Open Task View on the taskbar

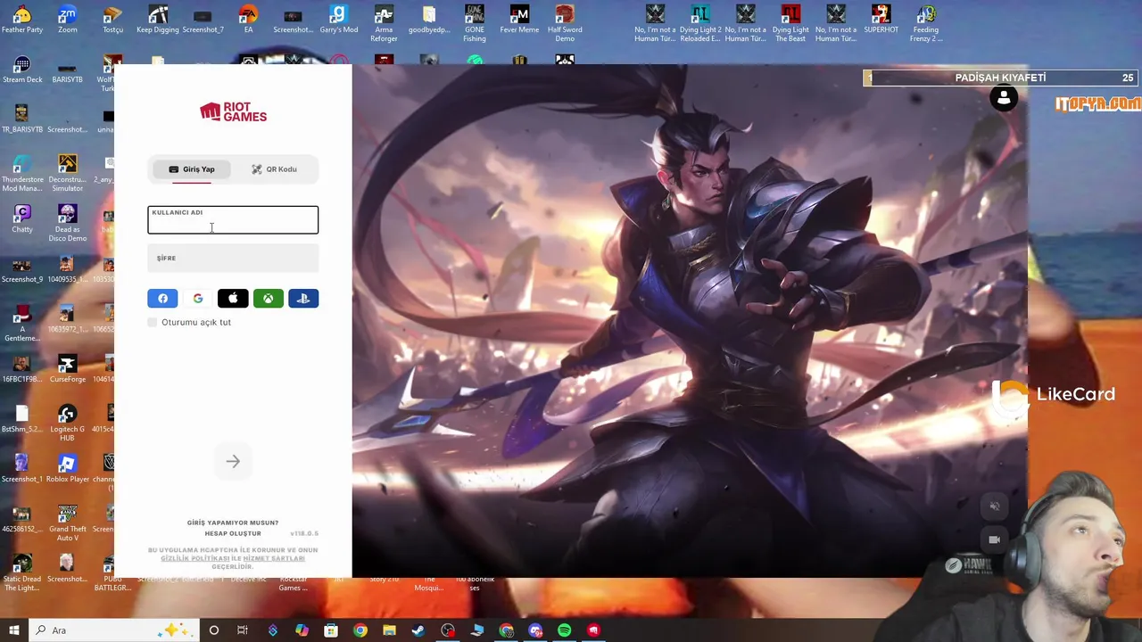(243, 630)
